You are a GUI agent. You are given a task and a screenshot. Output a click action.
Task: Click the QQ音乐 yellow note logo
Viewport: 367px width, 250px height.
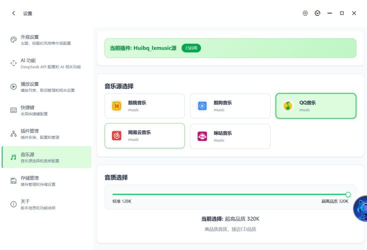click(288, 106)
